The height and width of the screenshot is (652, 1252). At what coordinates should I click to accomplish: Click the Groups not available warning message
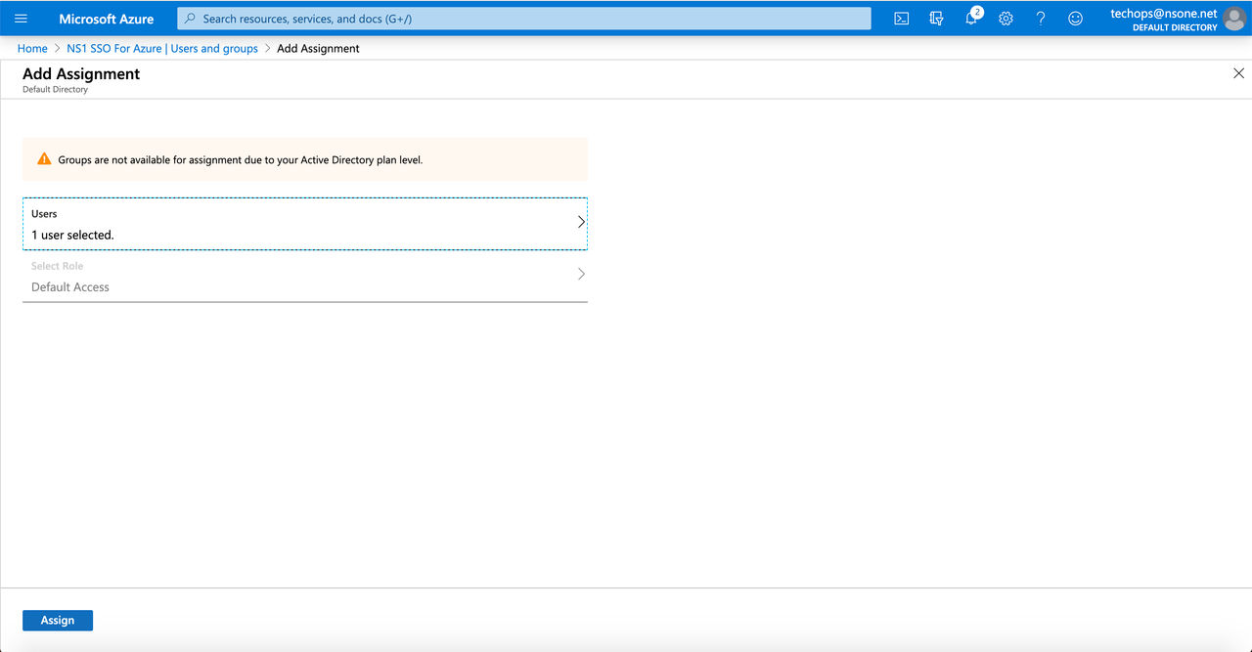305,159
